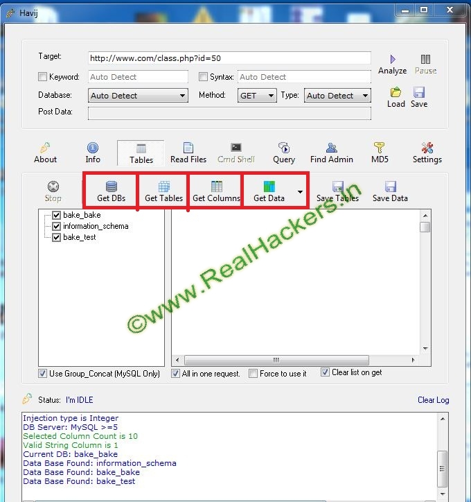
Task: Start analysis with the Analyze button
Action: 392,64
